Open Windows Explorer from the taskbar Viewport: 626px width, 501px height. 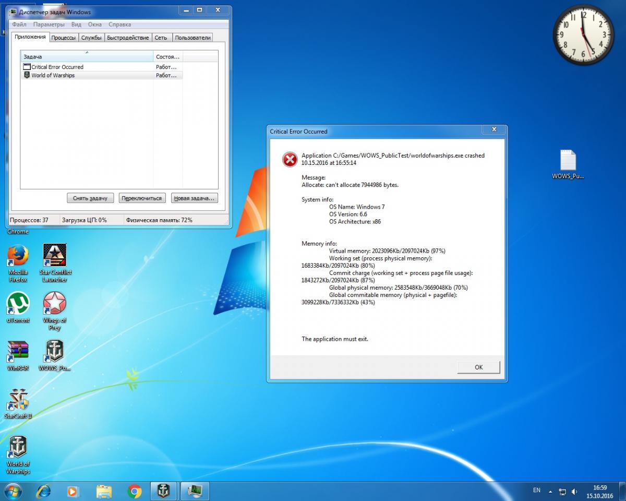pyautogui.click(x=104, y=491)
